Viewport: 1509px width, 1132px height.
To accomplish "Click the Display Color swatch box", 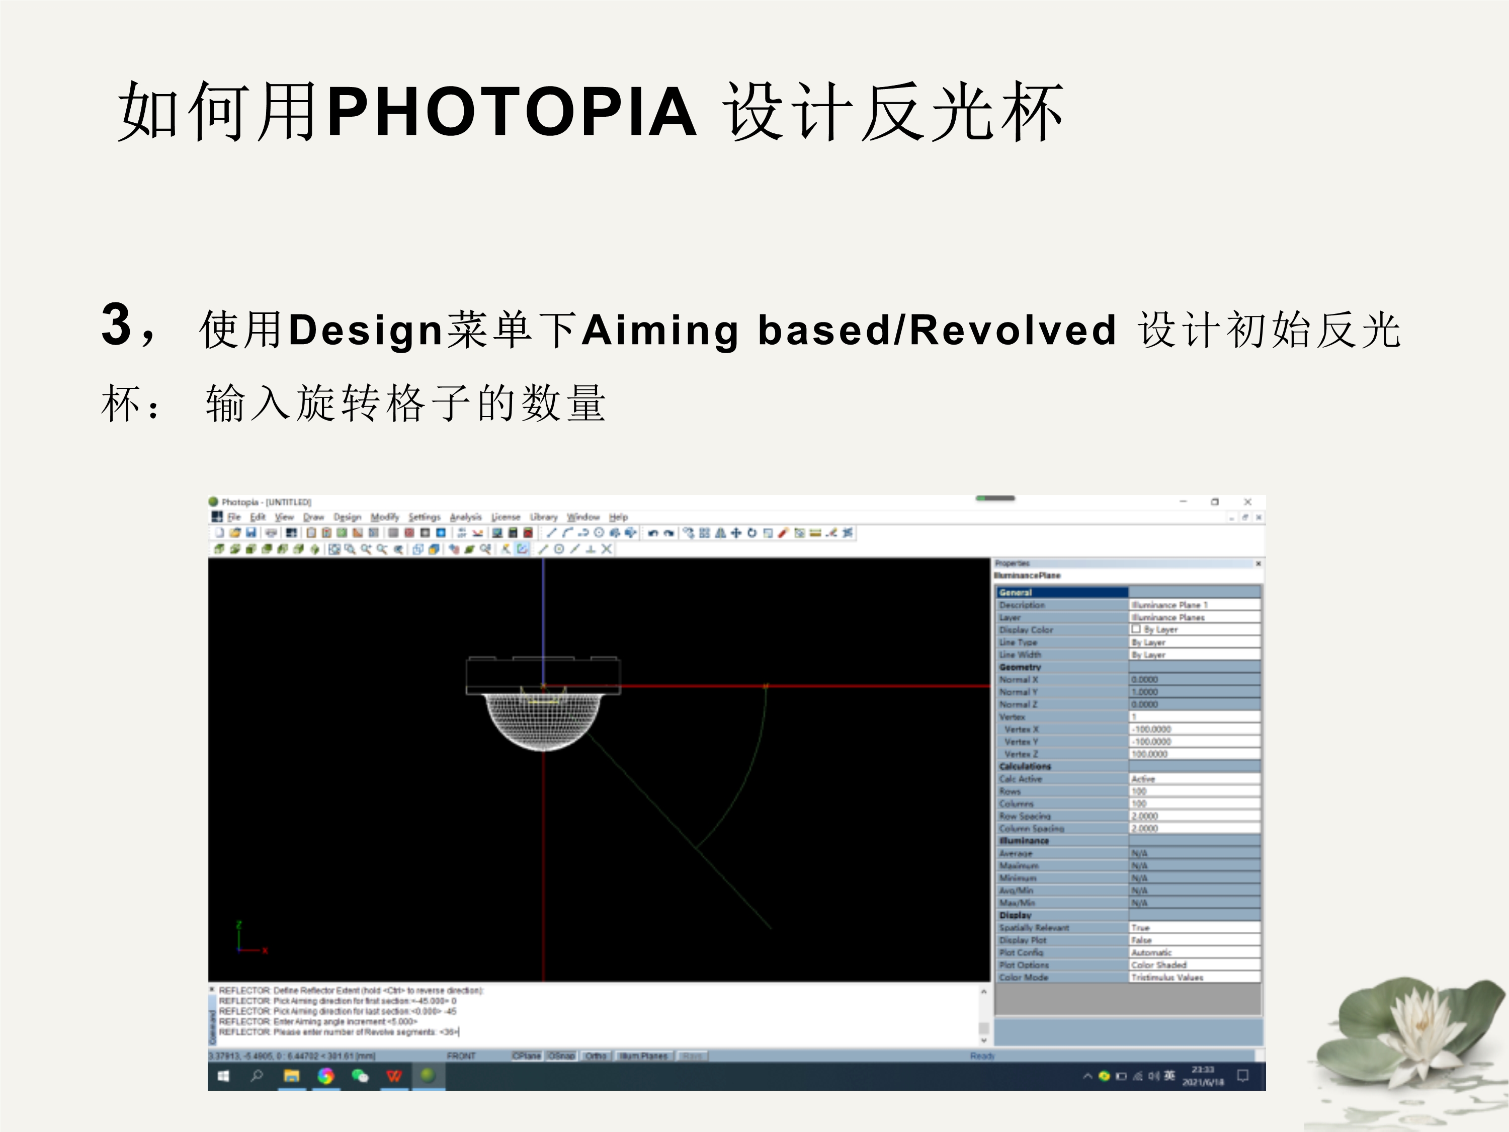I will point(1136,629).
